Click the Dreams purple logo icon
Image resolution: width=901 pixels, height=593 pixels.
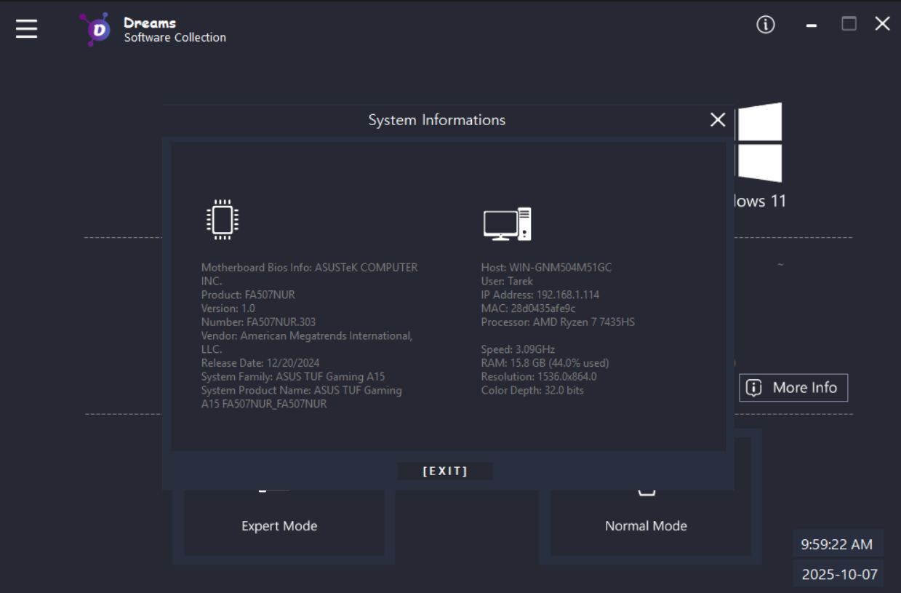[x=96, y=29]
